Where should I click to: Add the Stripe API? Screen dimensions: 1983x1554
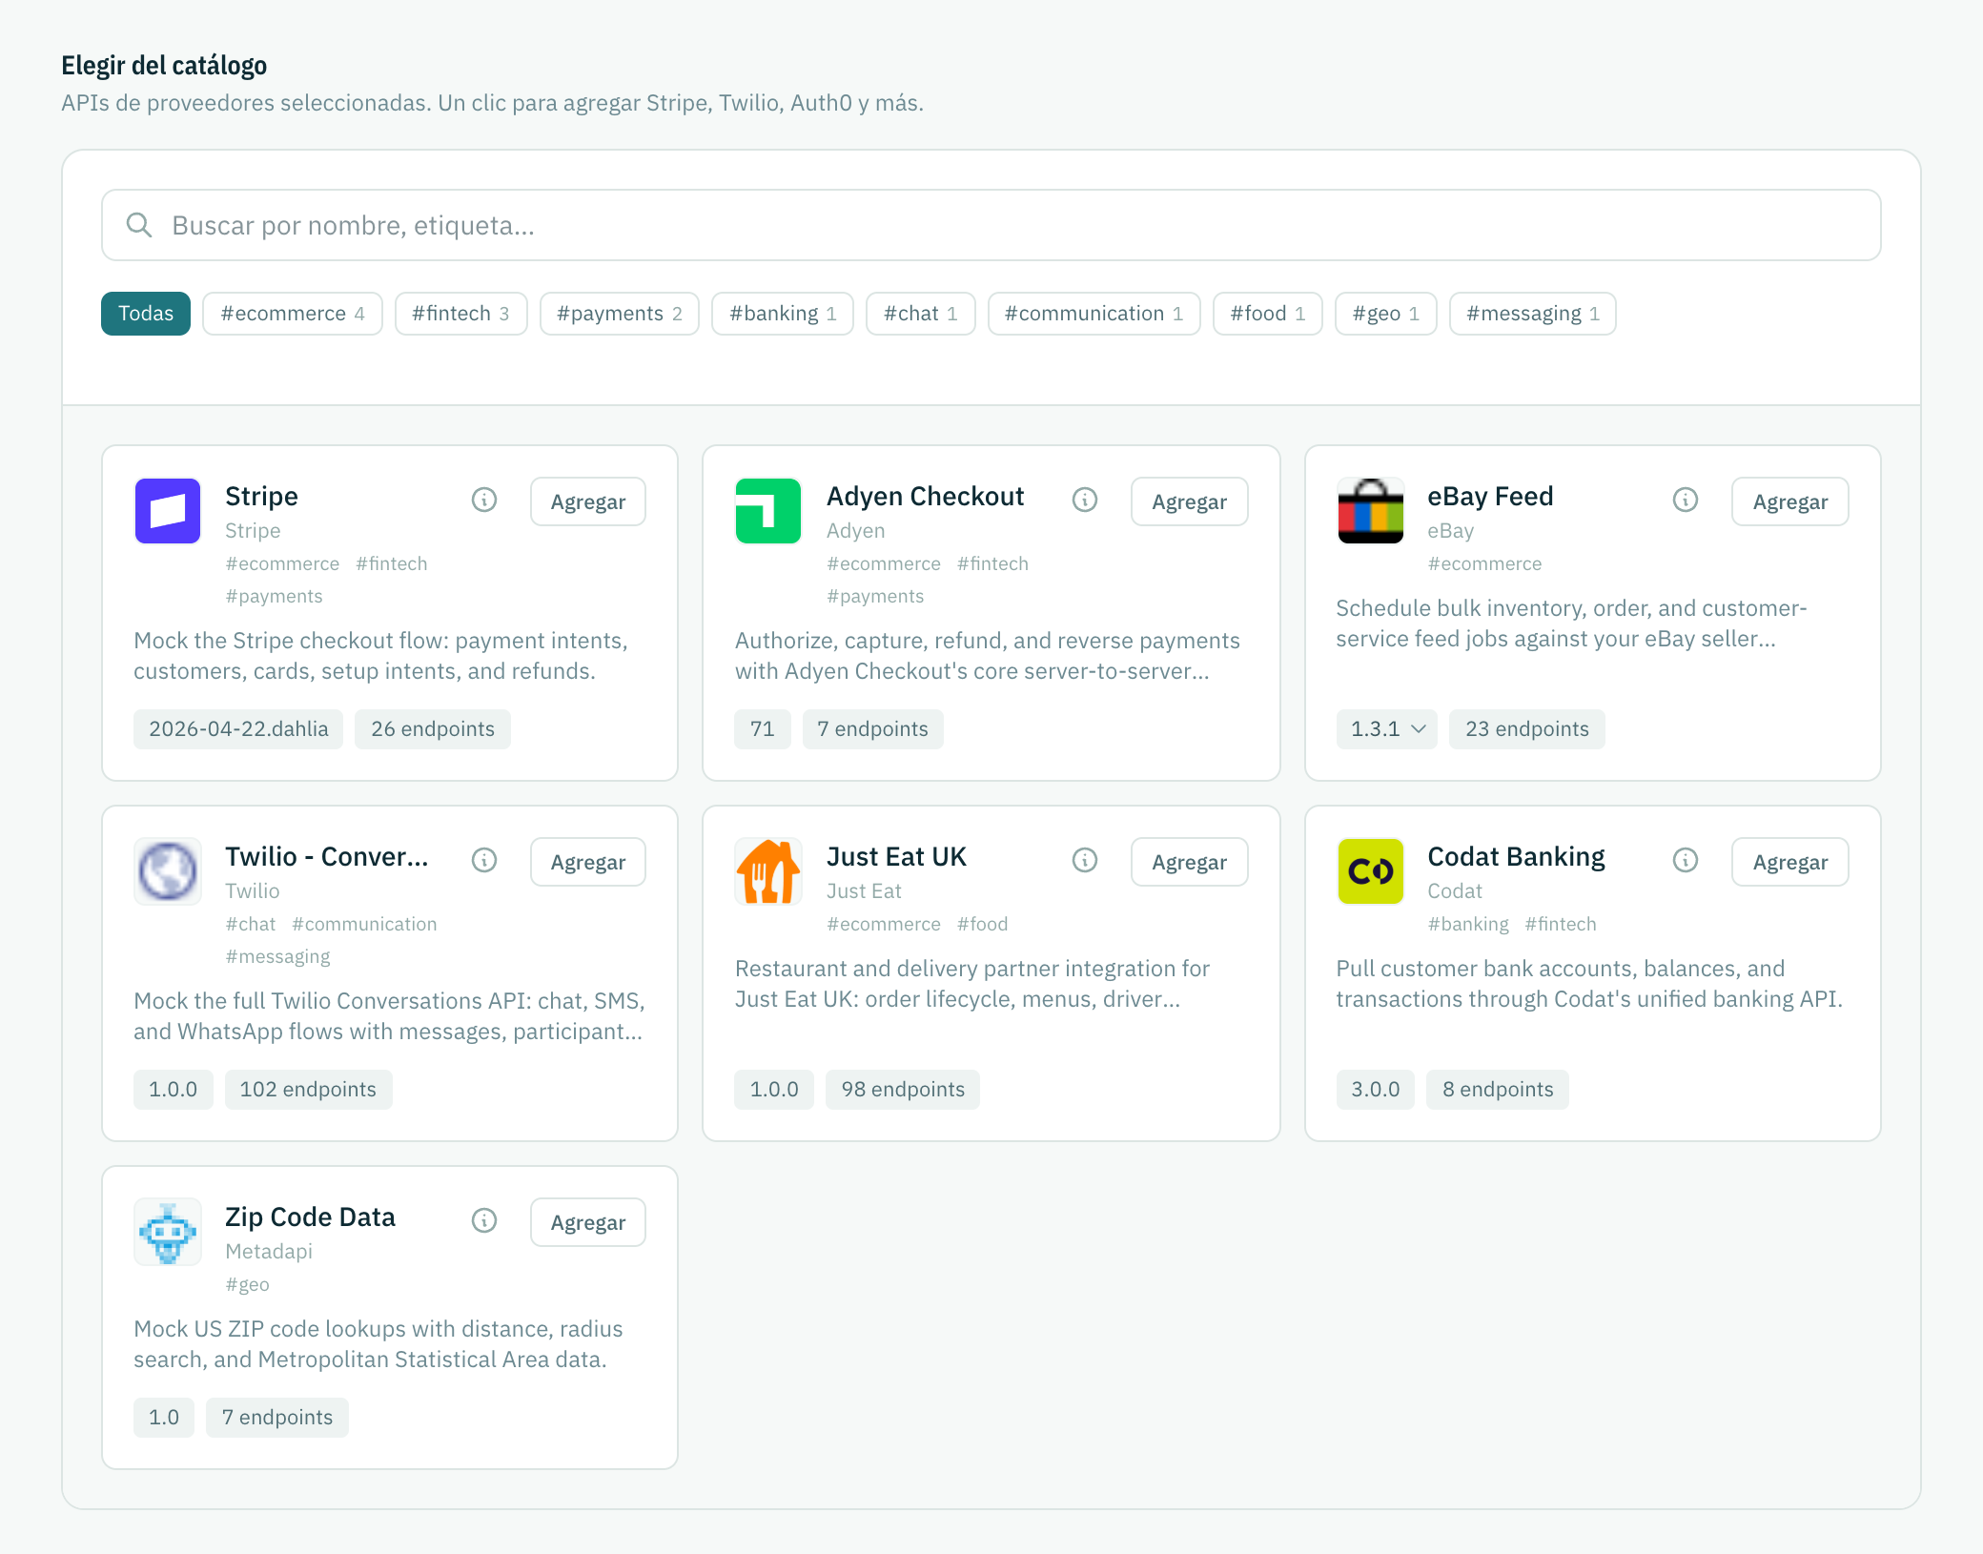588,501
